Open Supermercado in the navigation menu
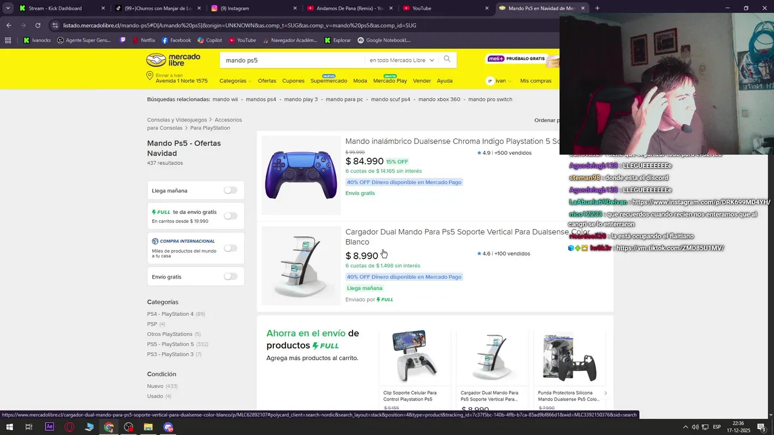This screenshot has width=774, height=435. [329, 81]
